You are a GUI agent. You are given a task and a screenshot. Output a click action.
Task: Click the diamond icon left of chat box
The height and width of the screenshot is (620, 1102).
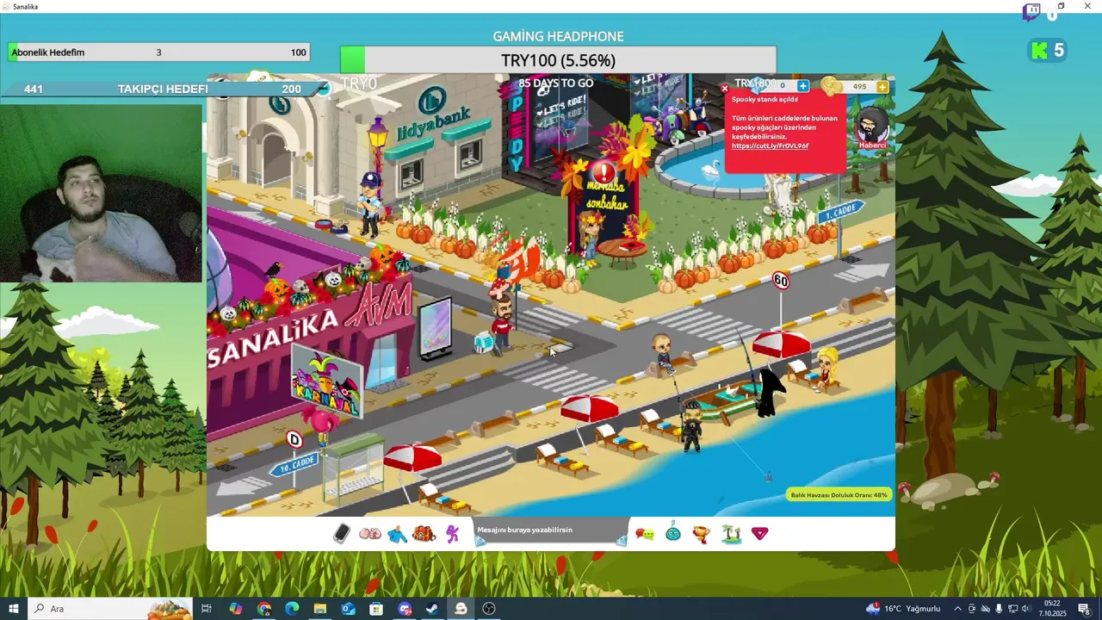480,541
